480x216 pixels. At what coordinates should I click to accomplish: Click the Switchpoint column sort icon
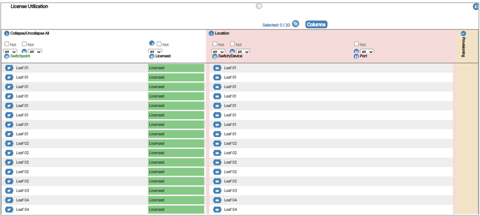(x=7, y=57)
